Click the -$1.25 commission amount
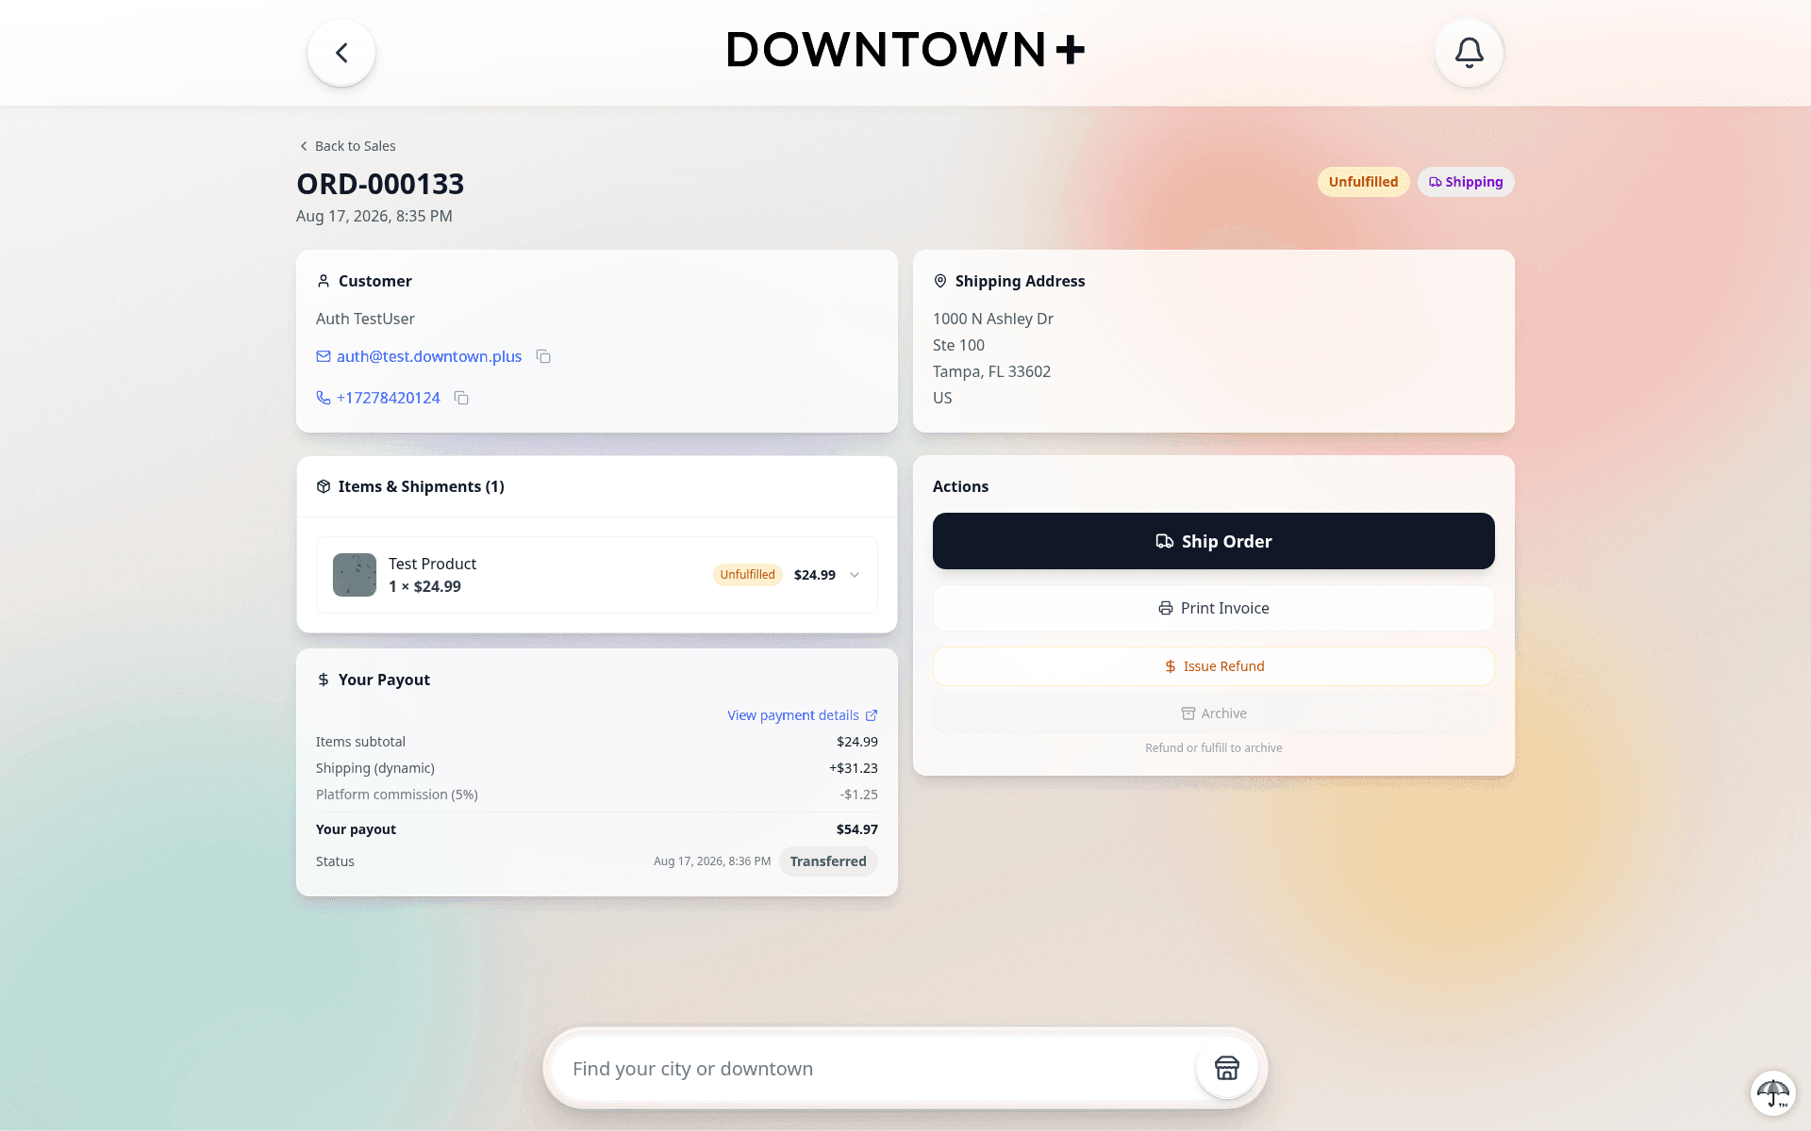This screenshot has width=1811, height=1131. click(x=858, y=795)
